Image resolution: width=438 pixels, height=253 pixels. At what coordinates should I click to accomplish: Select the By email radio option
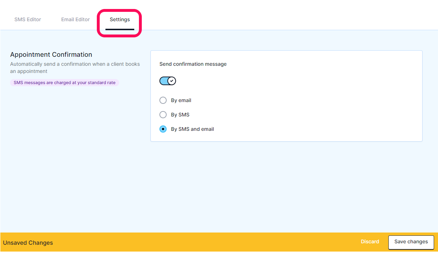[x=163, y=100]
